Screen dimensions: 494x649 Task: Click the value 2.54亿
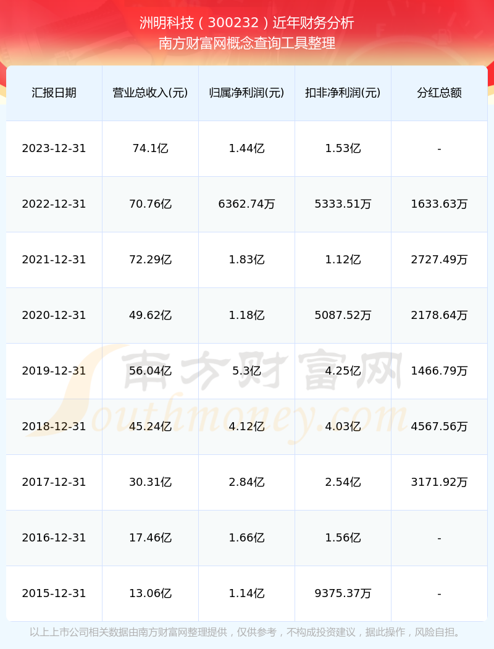tap(343, 482)
